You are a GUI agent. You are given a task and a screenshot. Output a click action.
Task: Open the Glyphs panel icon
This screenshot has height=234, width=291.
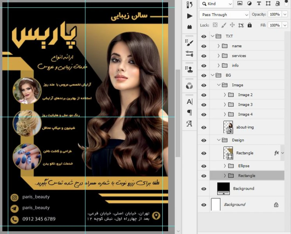[190, 124]
